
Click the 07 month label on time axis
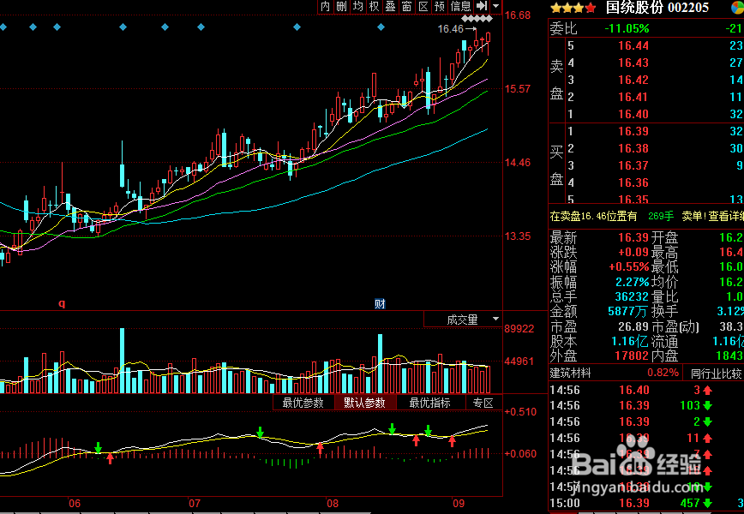click(x=195, y=504)
